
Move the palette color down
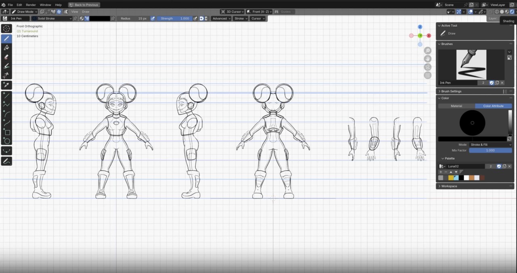pos(456,172)
